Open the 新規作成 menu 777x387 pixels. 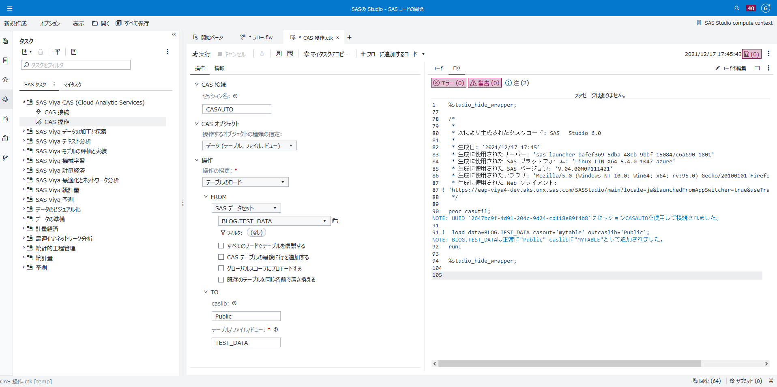[15, 24]
